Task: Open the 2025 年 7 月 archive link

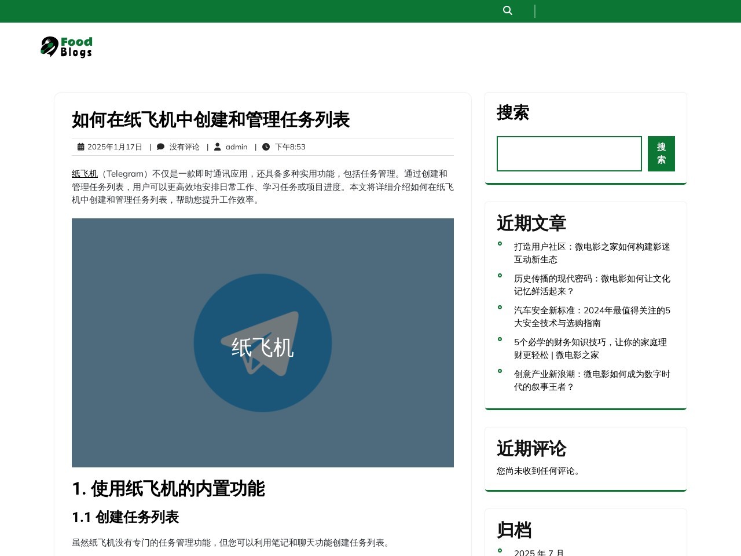Action: tap(539, 552)
